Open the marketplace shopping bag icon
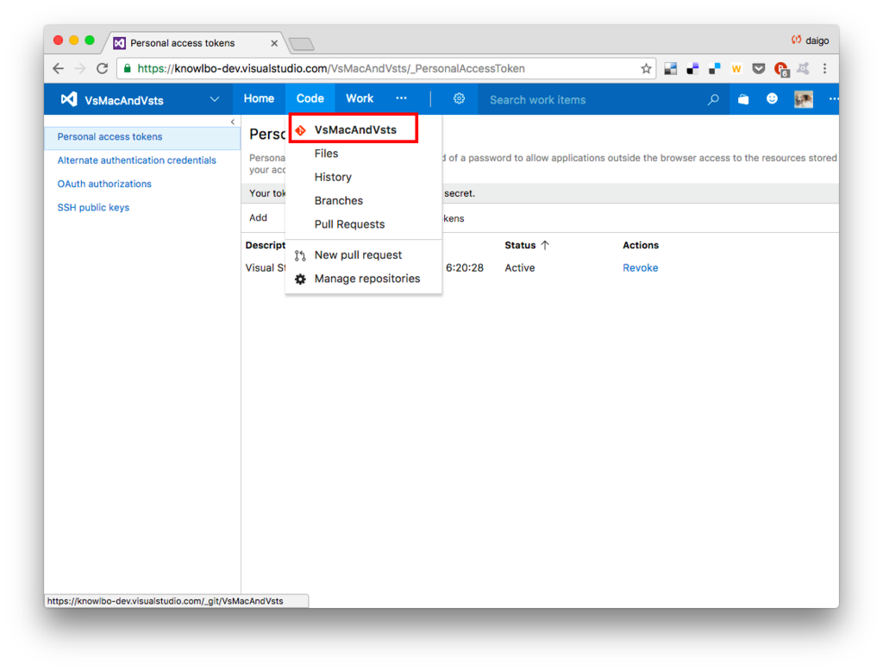The width and height of the screenshot is (883, 671). pyautogui.click(x=743, y=99)
